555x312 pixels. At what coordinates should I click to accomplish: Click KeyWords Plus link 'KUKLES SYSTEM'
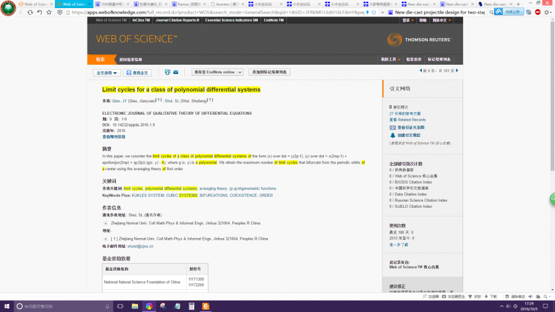[147, 195]
